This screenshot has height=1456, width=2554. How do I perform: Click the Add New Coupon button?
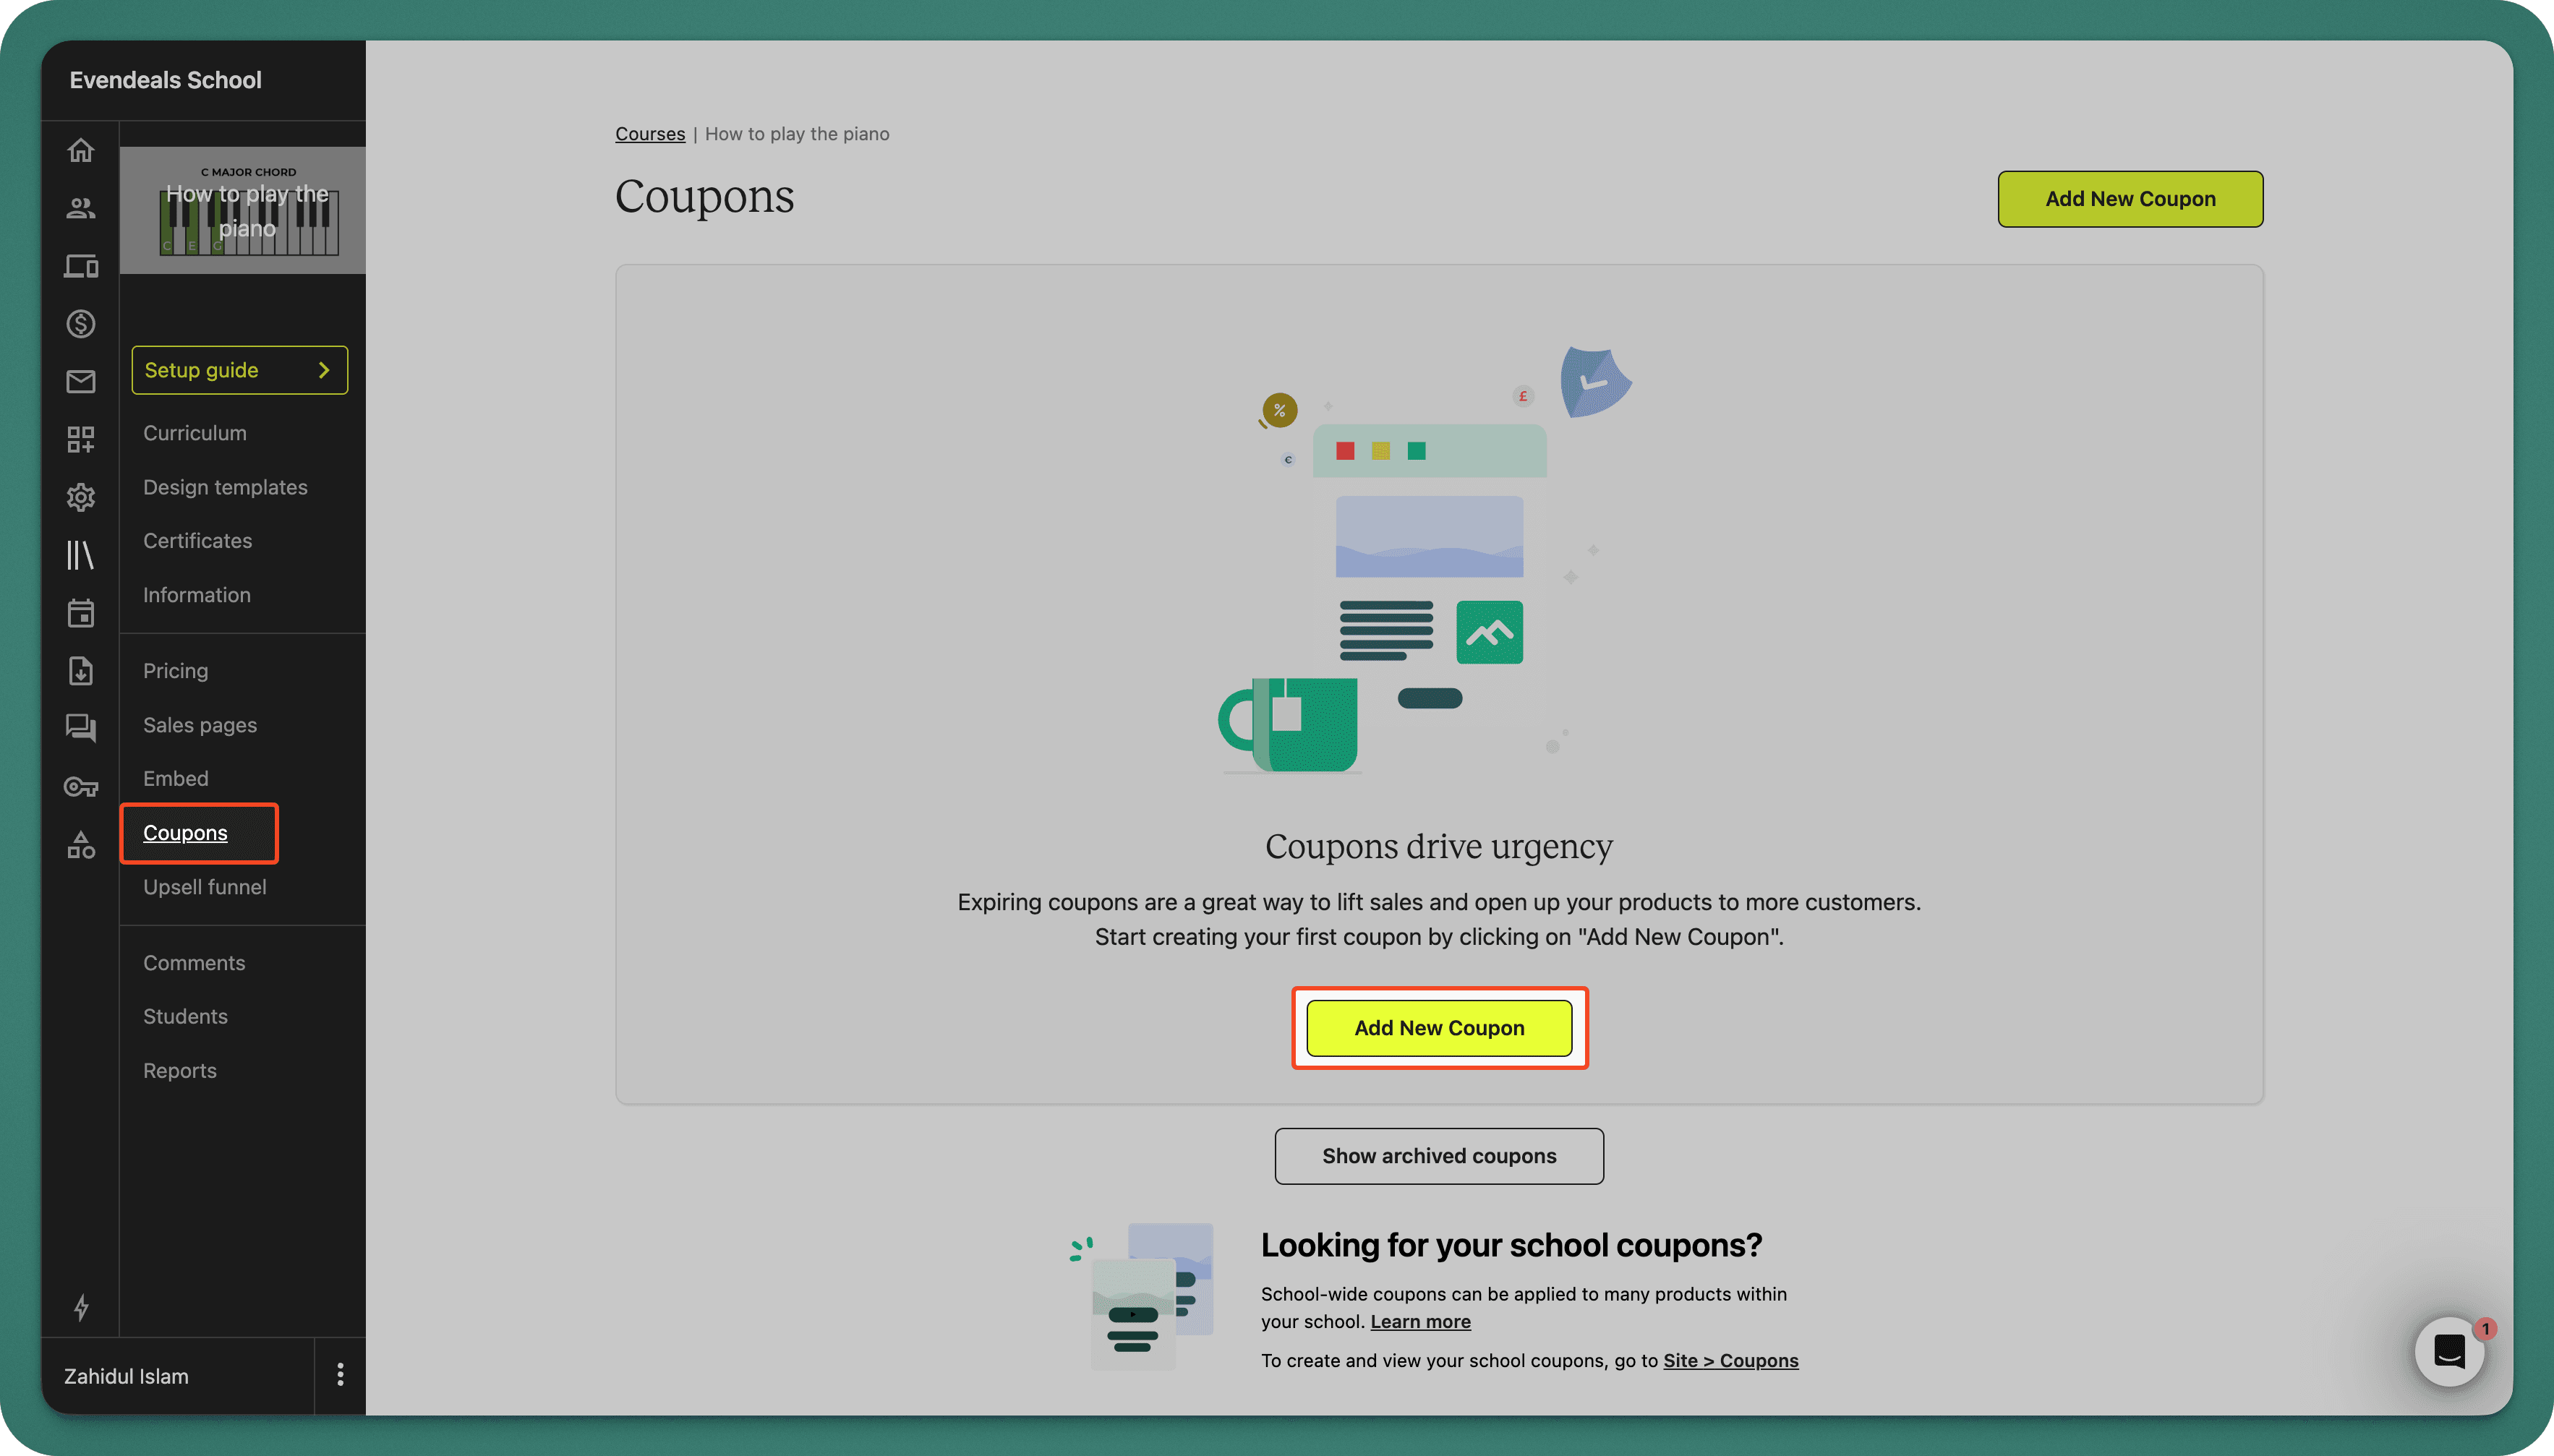click(1438, 1027)
